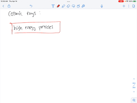Viewport: 137px width, 103px height.
Task: Tap the three dots multitasking handle
Action: (68, 1)
